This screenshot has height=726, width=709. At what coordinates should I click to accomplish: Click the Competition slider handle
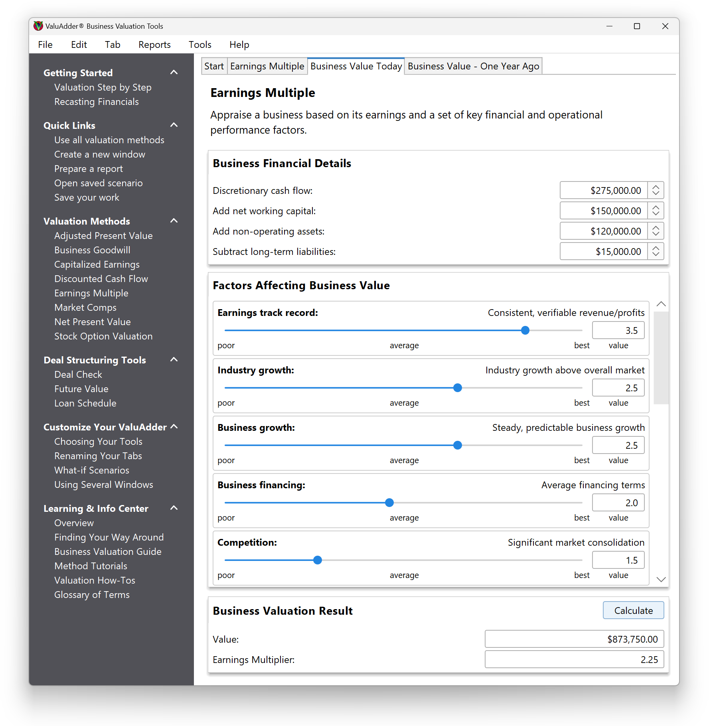point(318,560)
